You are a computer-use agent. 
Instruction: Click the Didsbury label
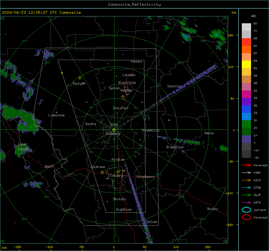(113, 134)
